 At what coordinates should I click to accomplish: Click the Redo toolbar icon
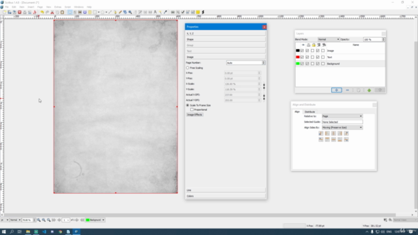tap(47, 12)
